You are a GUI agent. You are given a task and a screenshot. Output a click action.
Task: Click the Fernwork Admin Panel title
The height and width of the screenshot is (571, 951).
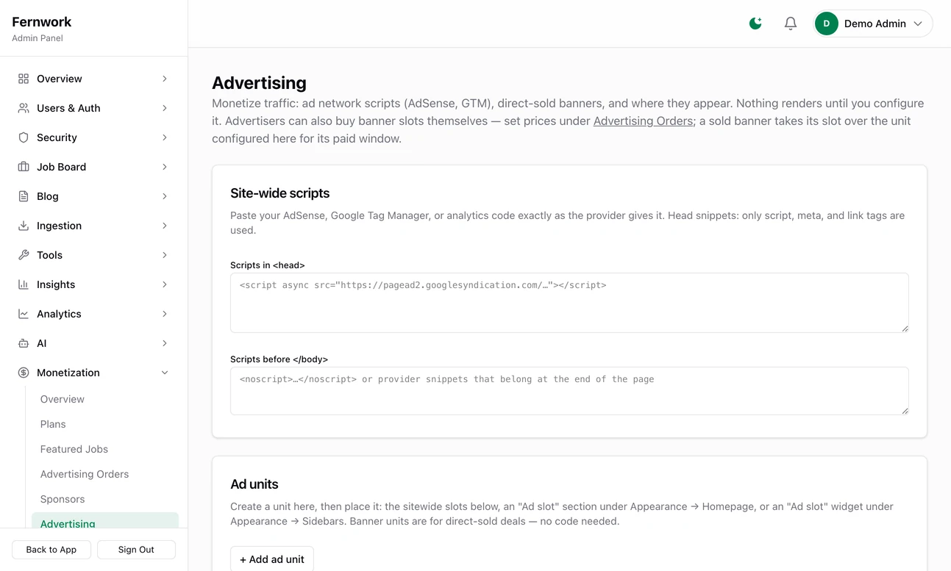tap(42, 29)
